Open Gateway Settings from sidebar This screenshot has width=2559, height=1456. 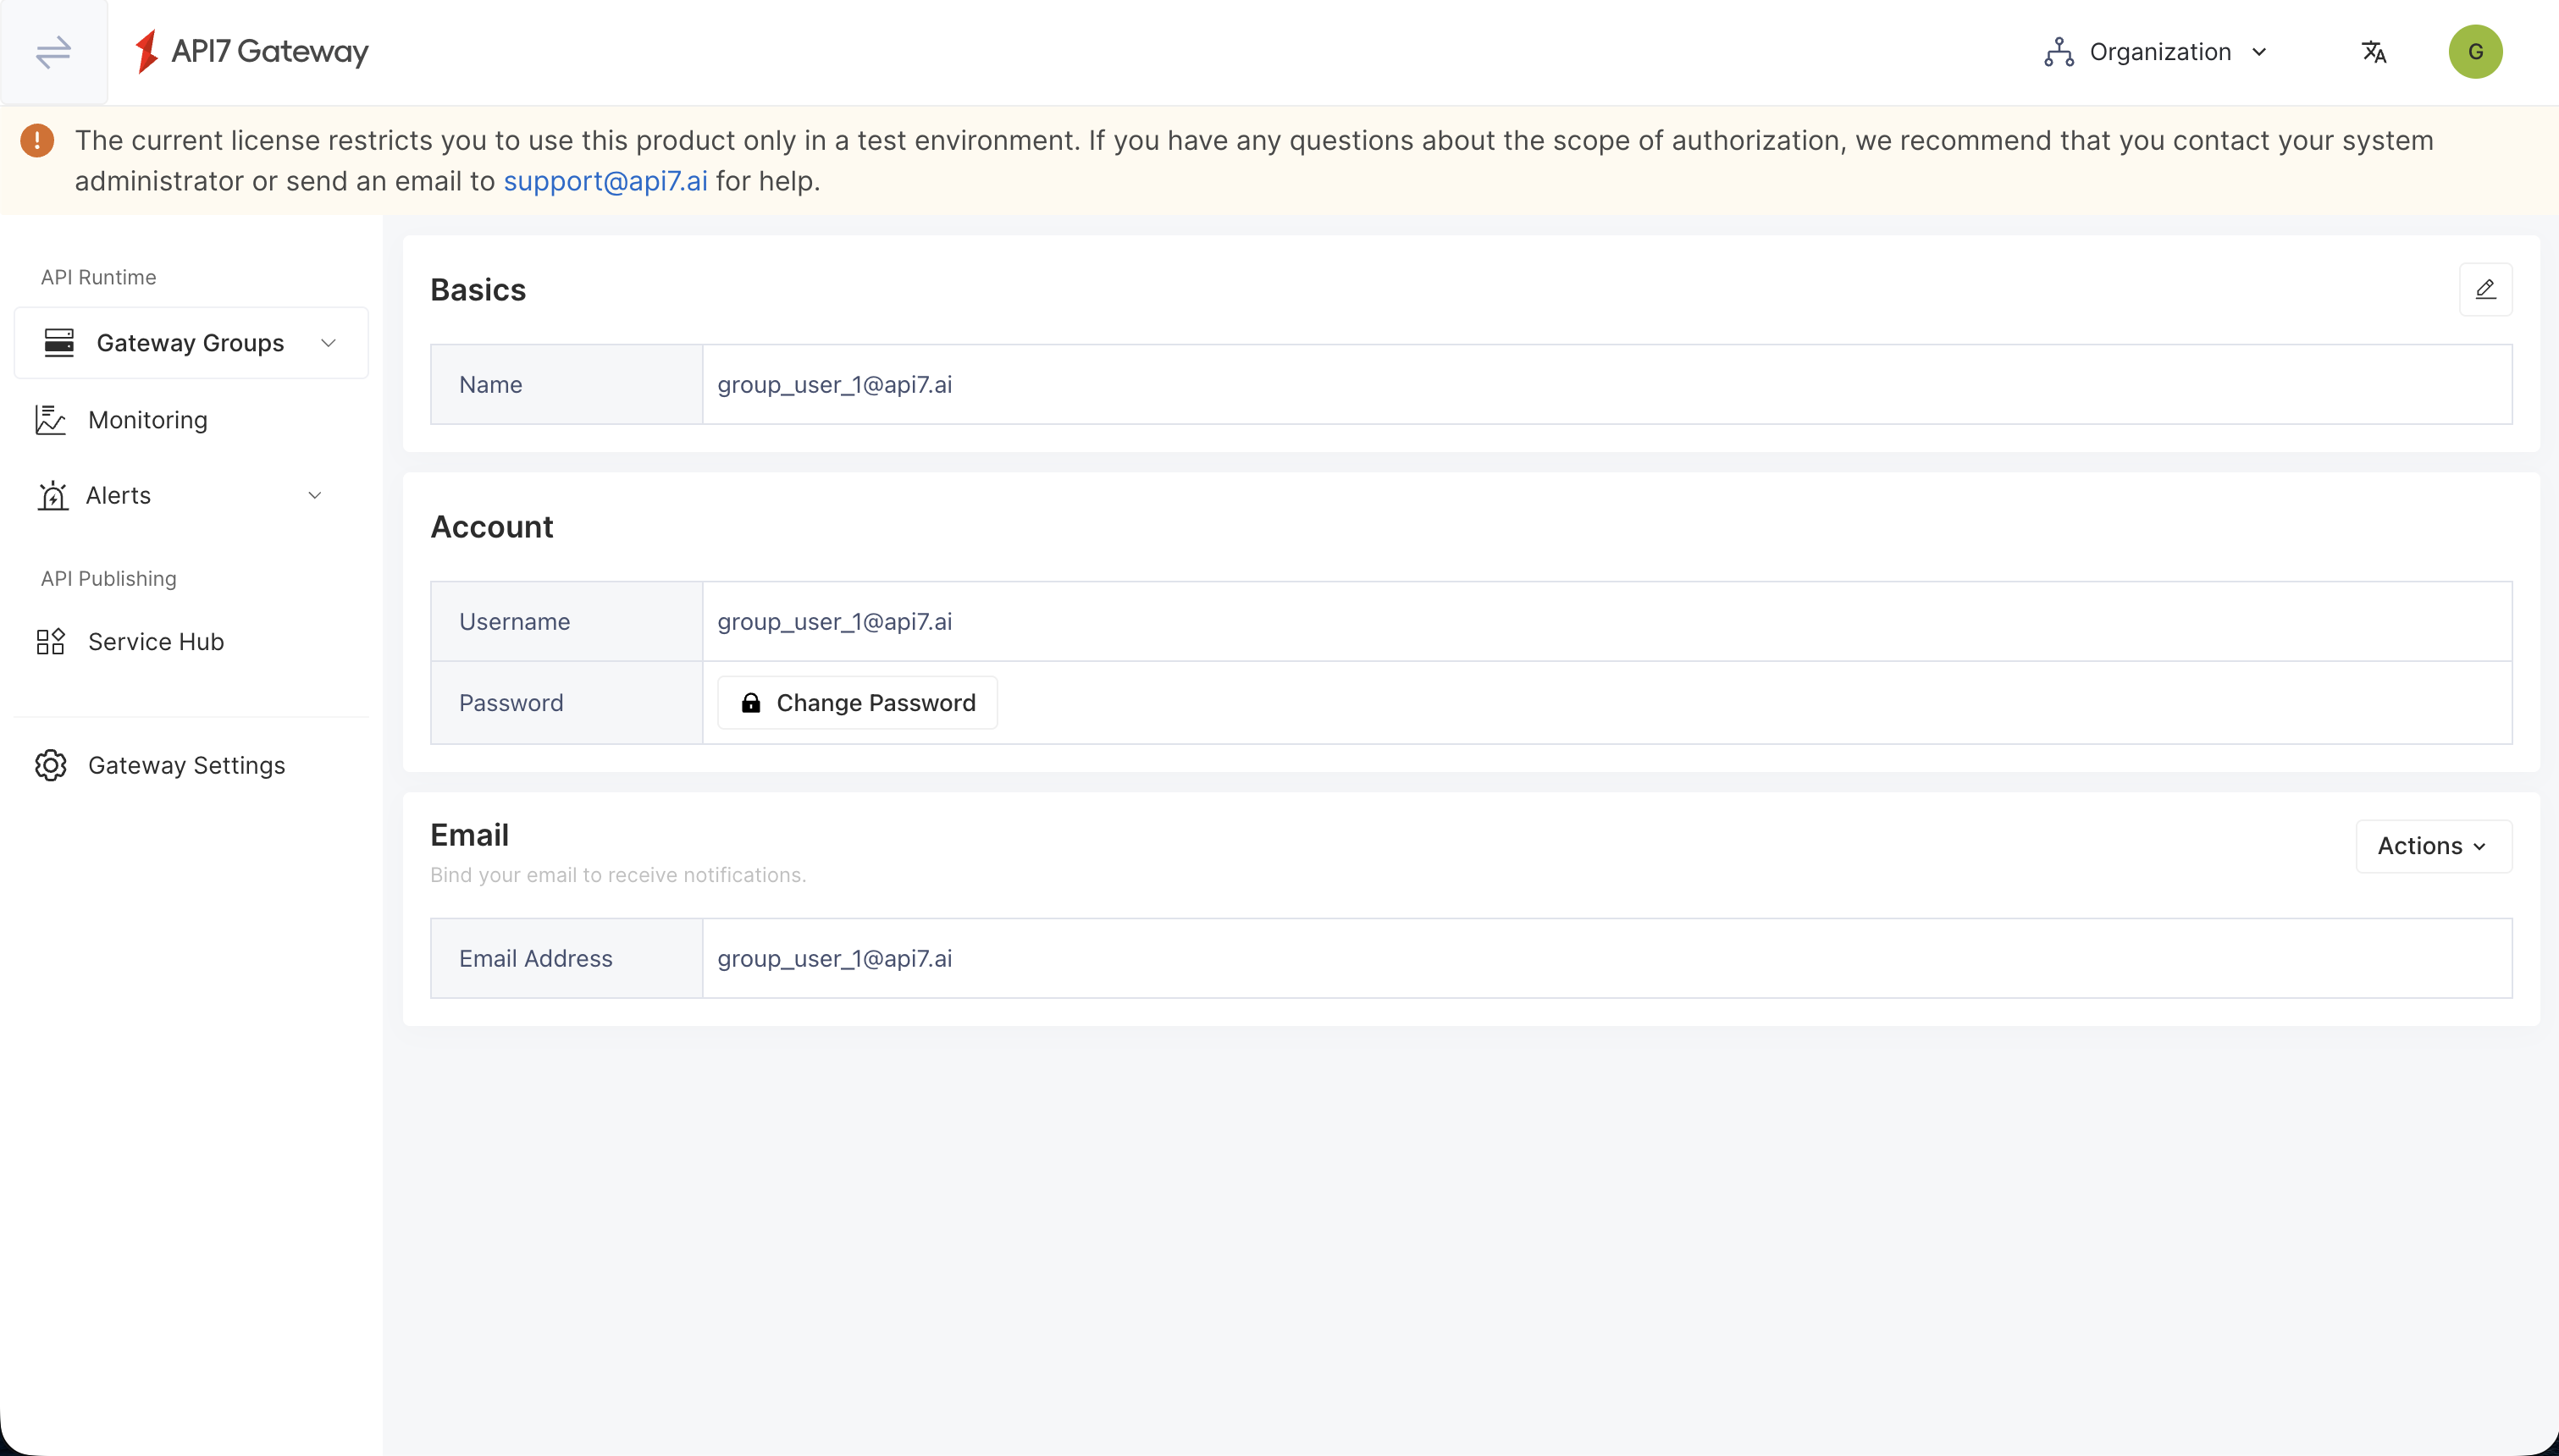[186, 765]
